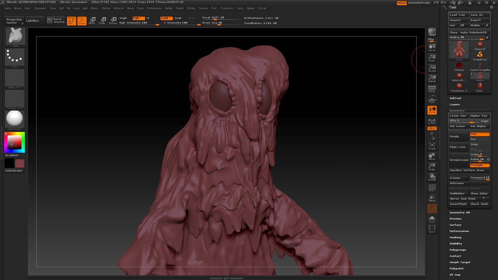Enable PolyF wireframe display icon

[x=432, y=188]
